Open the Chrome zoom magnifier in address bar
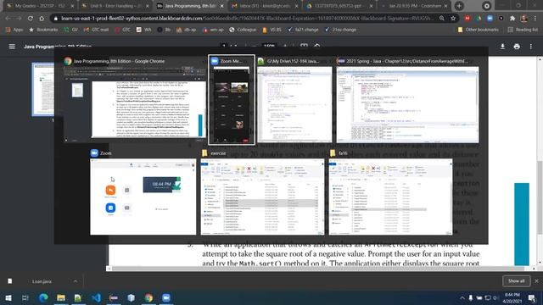 tap(442, 19)
